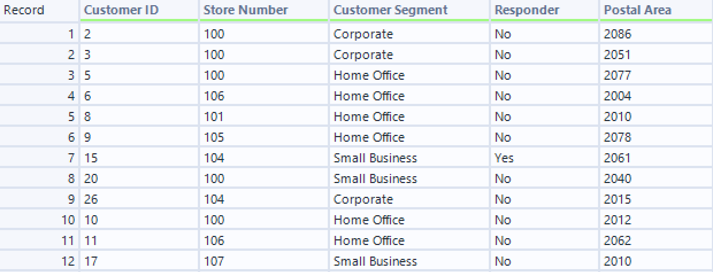Click the Record column header
713x272 pixels.
pyautogui.click(x=24, y=10)
